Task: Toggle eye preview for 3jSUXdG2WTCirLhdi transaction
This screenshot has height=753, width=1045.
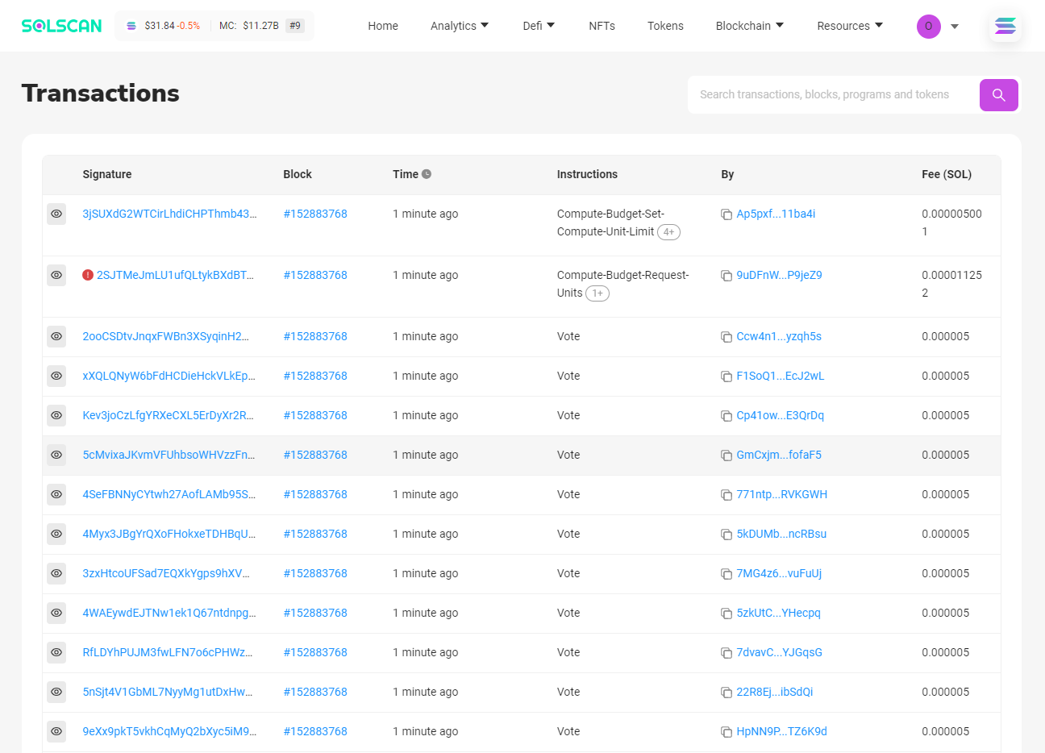Action: coord(56,214)
